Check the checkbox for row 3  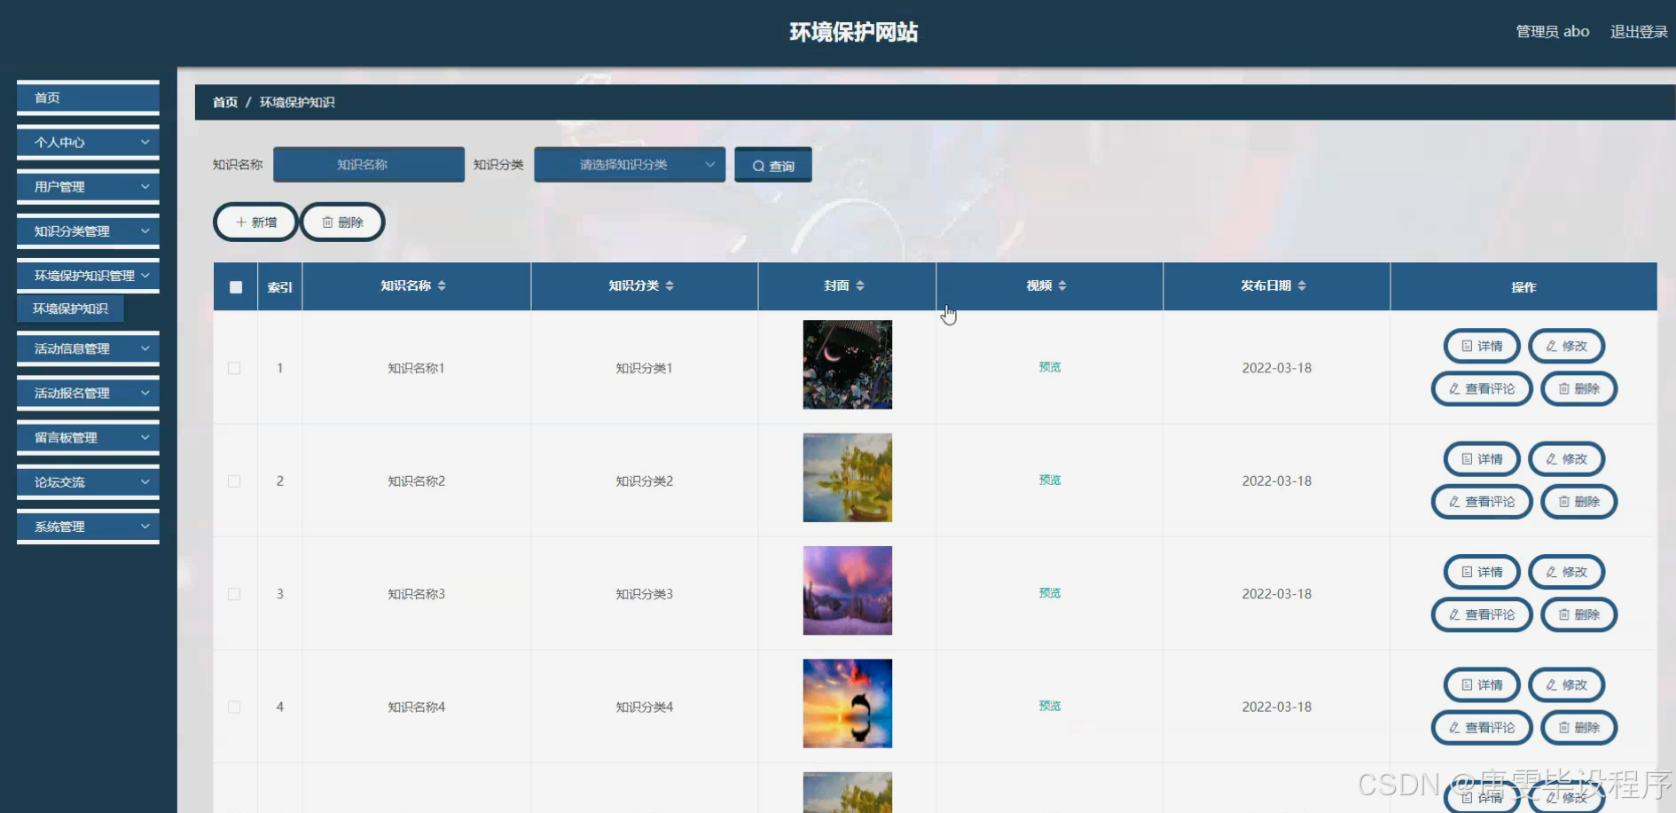pos(234,594)
